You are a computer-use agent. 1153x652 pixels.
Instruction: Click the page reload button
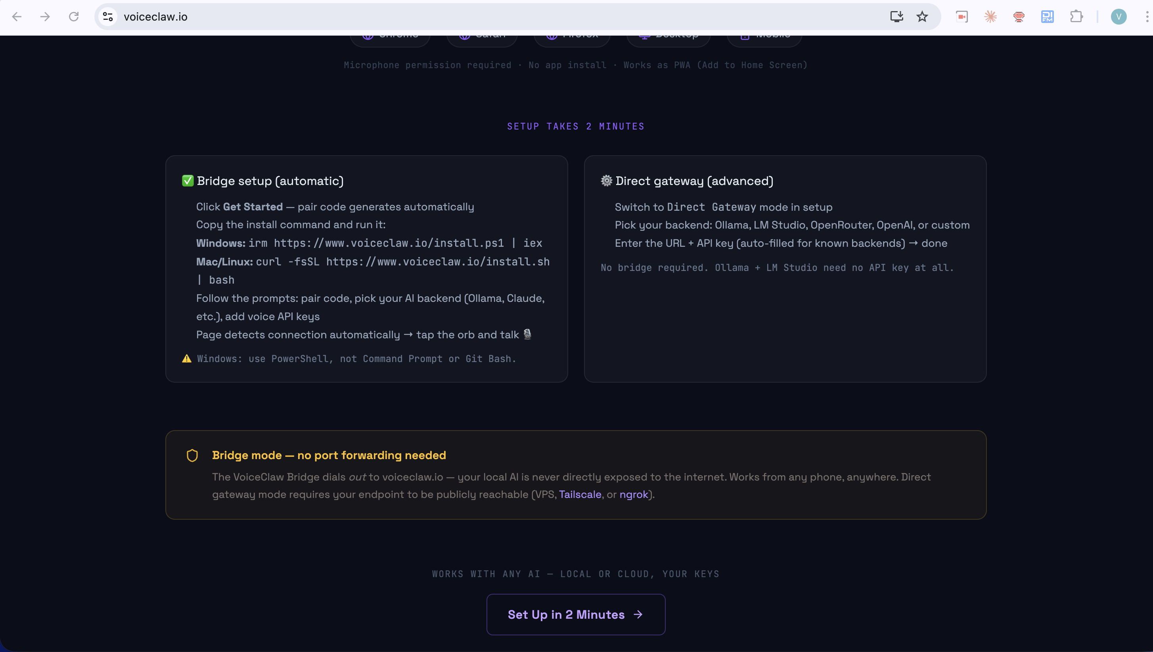coord(73,17)
